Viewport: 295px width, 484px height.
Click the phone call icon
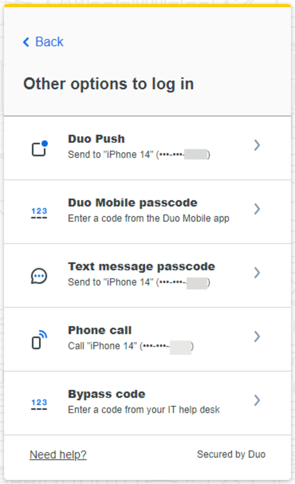(x=39, y=340)
